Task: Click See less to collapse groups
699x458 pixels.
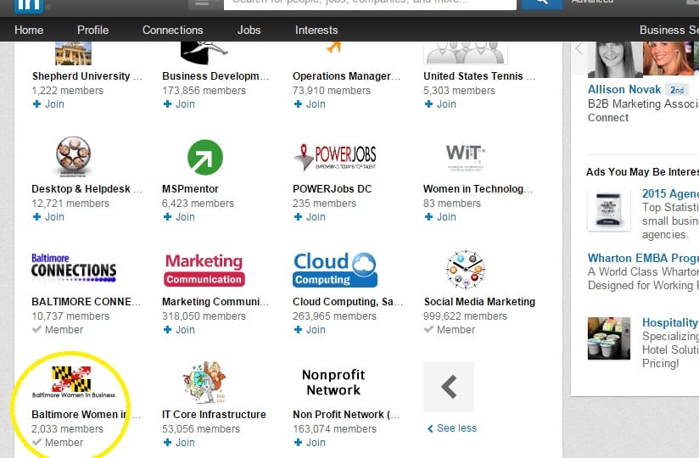Action: click(452, 428)
